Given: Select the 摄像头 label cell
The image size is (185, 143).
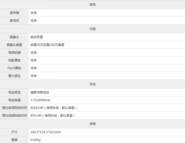Looking at the screenshot, I should pos(14,37).
